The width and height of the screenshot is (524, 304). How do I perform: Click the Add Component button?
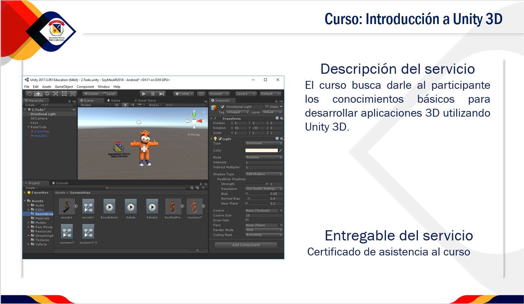coord(246,245)
